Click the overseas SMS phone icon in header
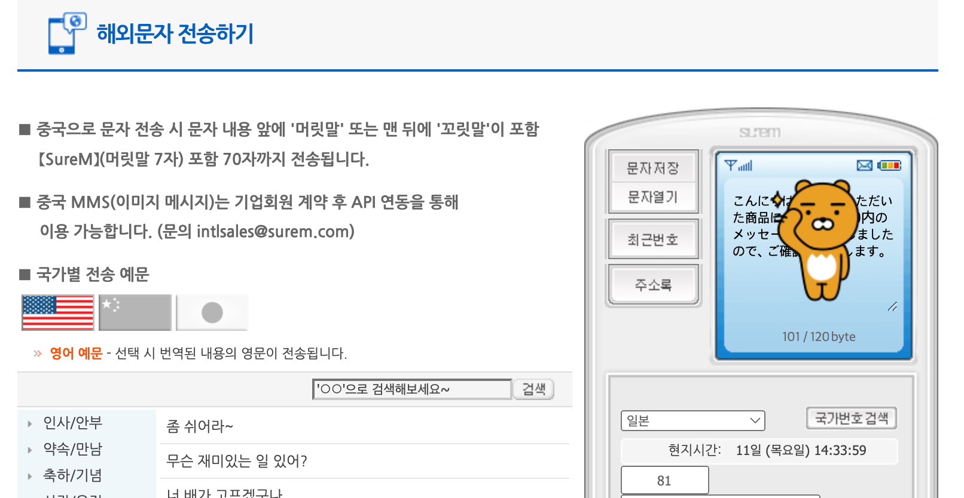Screen dimensions: 964x498 tap(67, 33)
